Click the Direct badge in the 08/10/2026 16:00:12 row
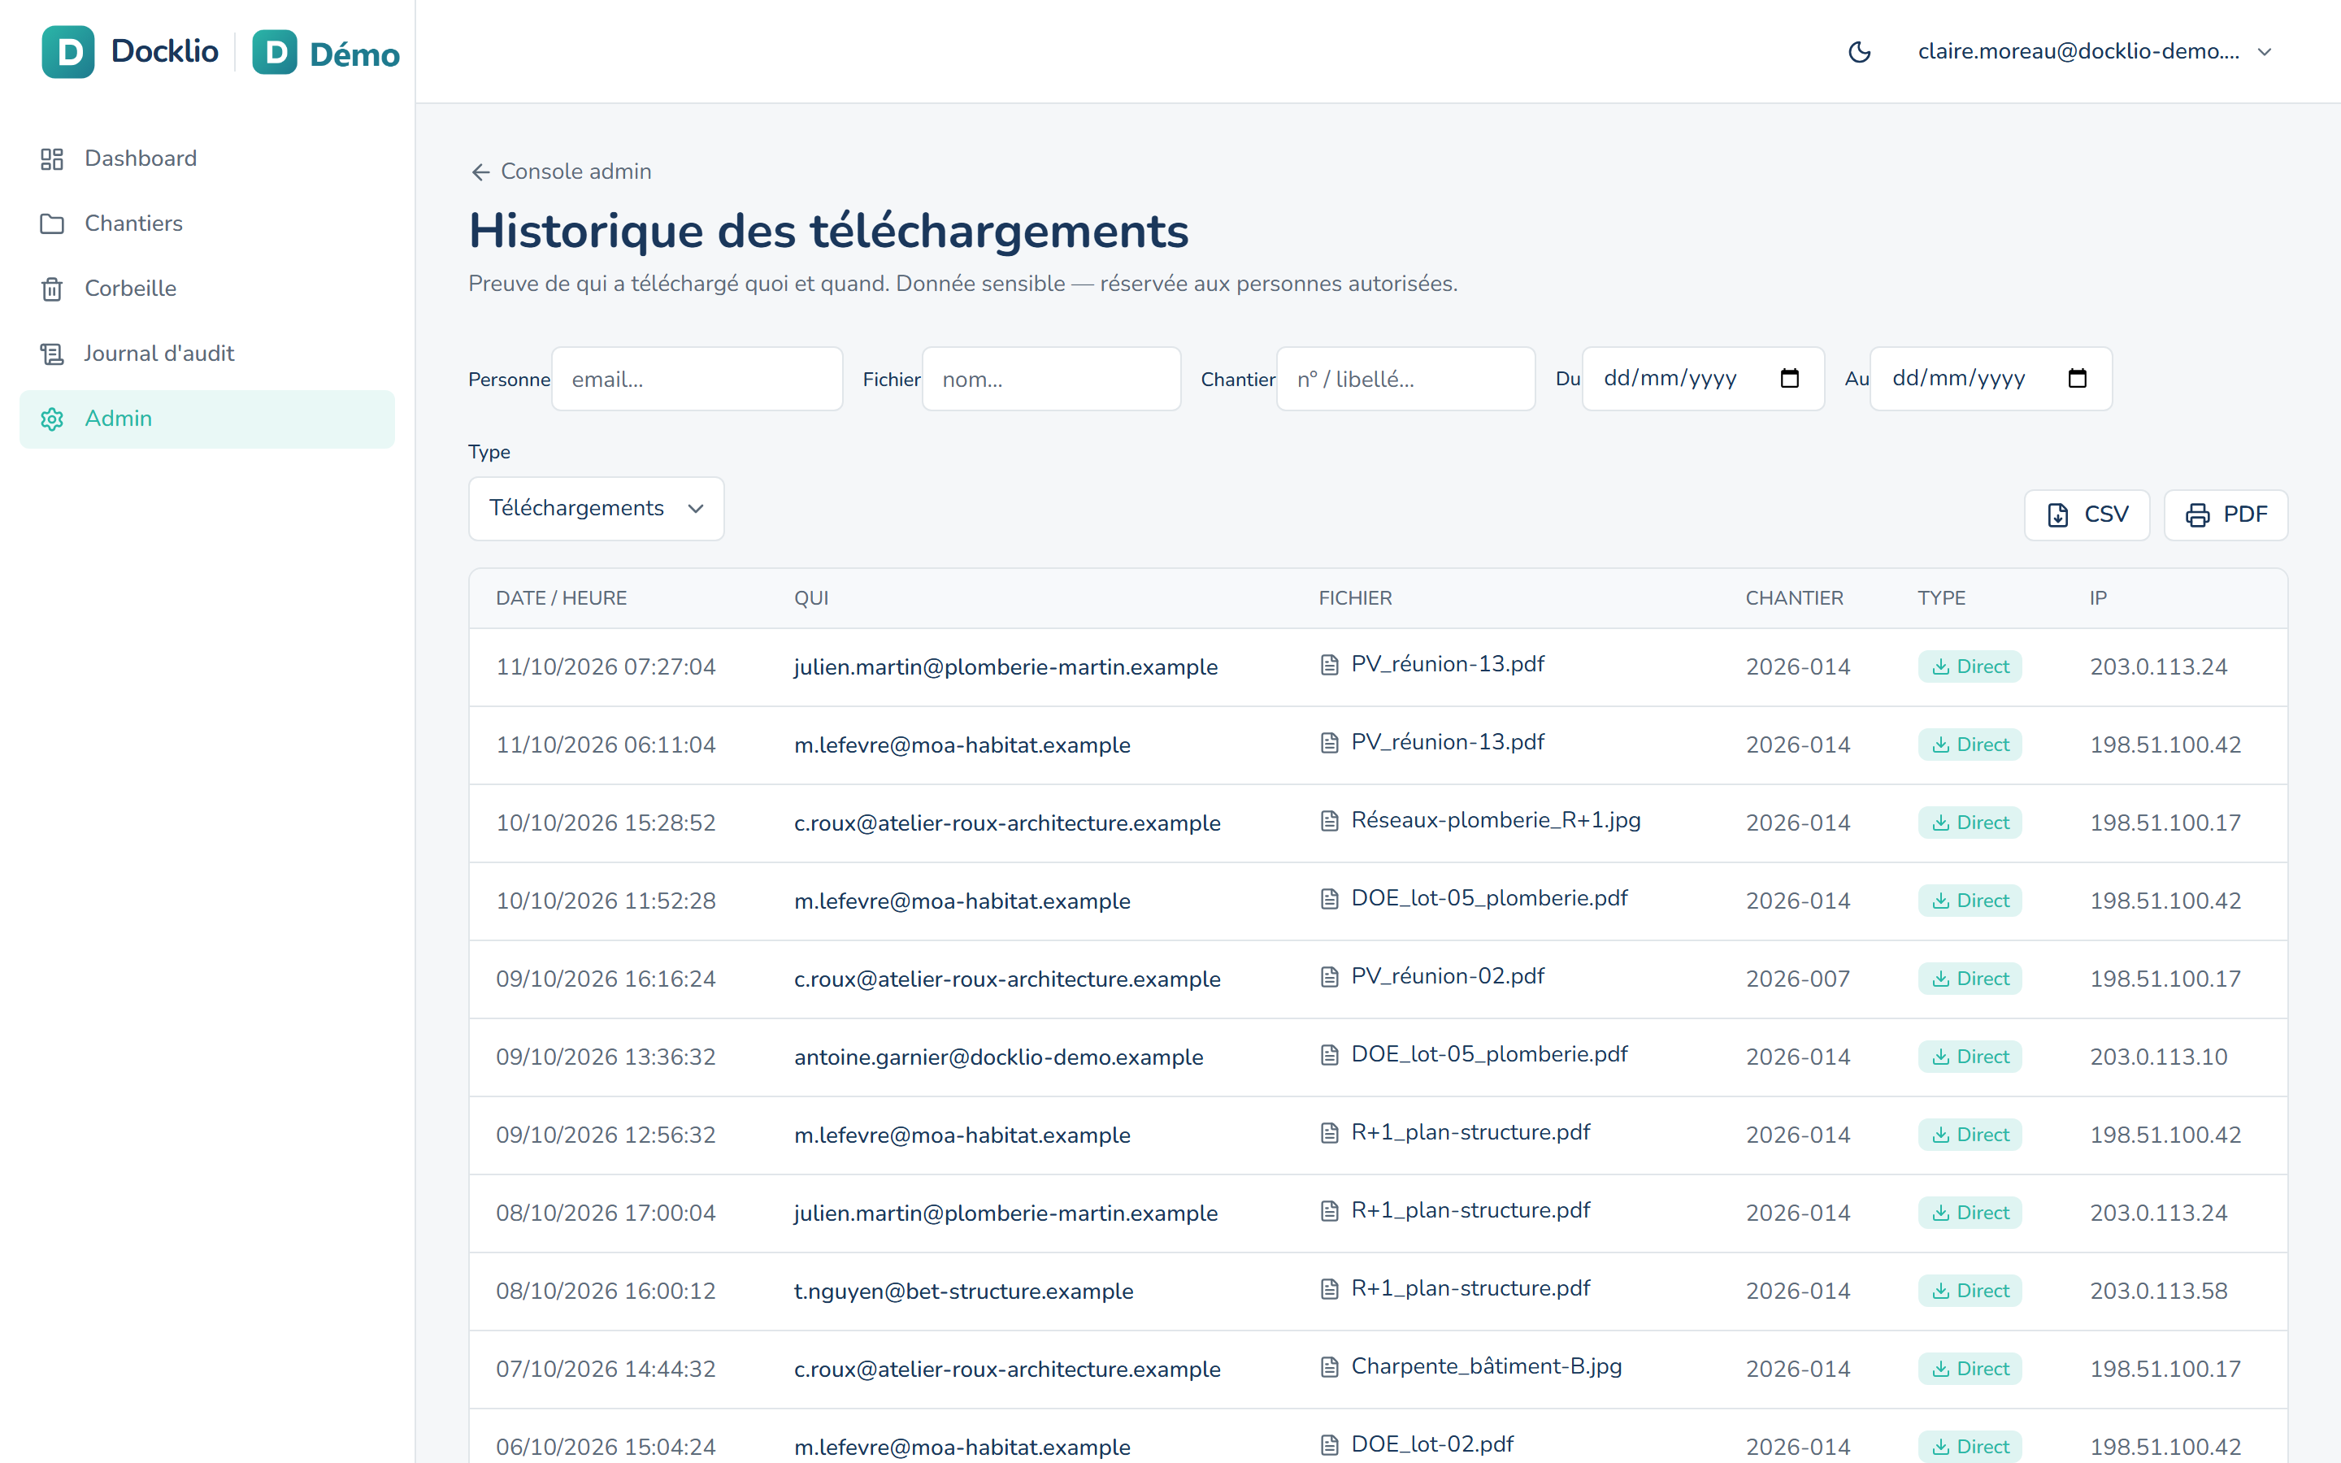2341x1463 pixels. tap(1970, 1291)
